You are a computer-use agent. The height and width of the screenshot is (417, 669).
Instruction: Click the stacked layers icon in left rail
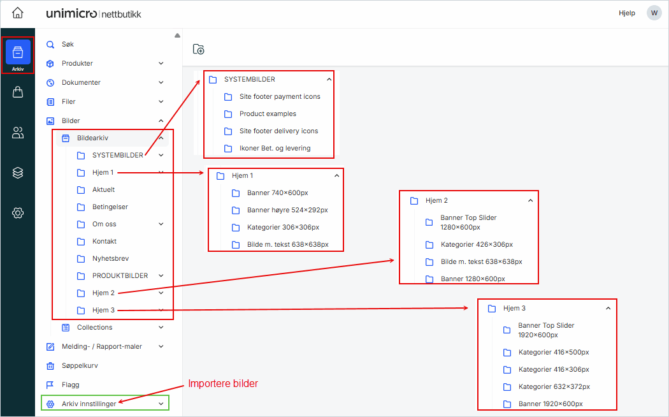pyautogui.click(x=18, y=173)
